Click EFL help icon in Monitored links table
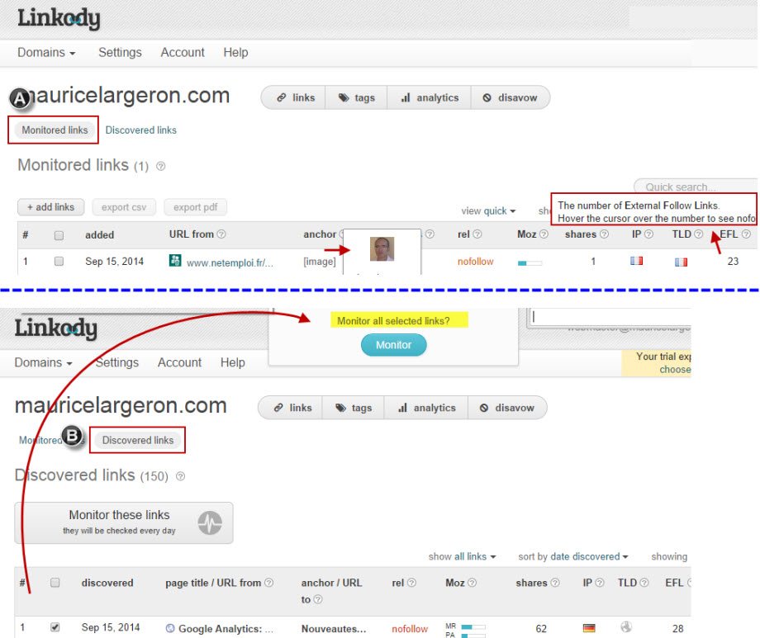760x638 pixels. tap(747, 234)
